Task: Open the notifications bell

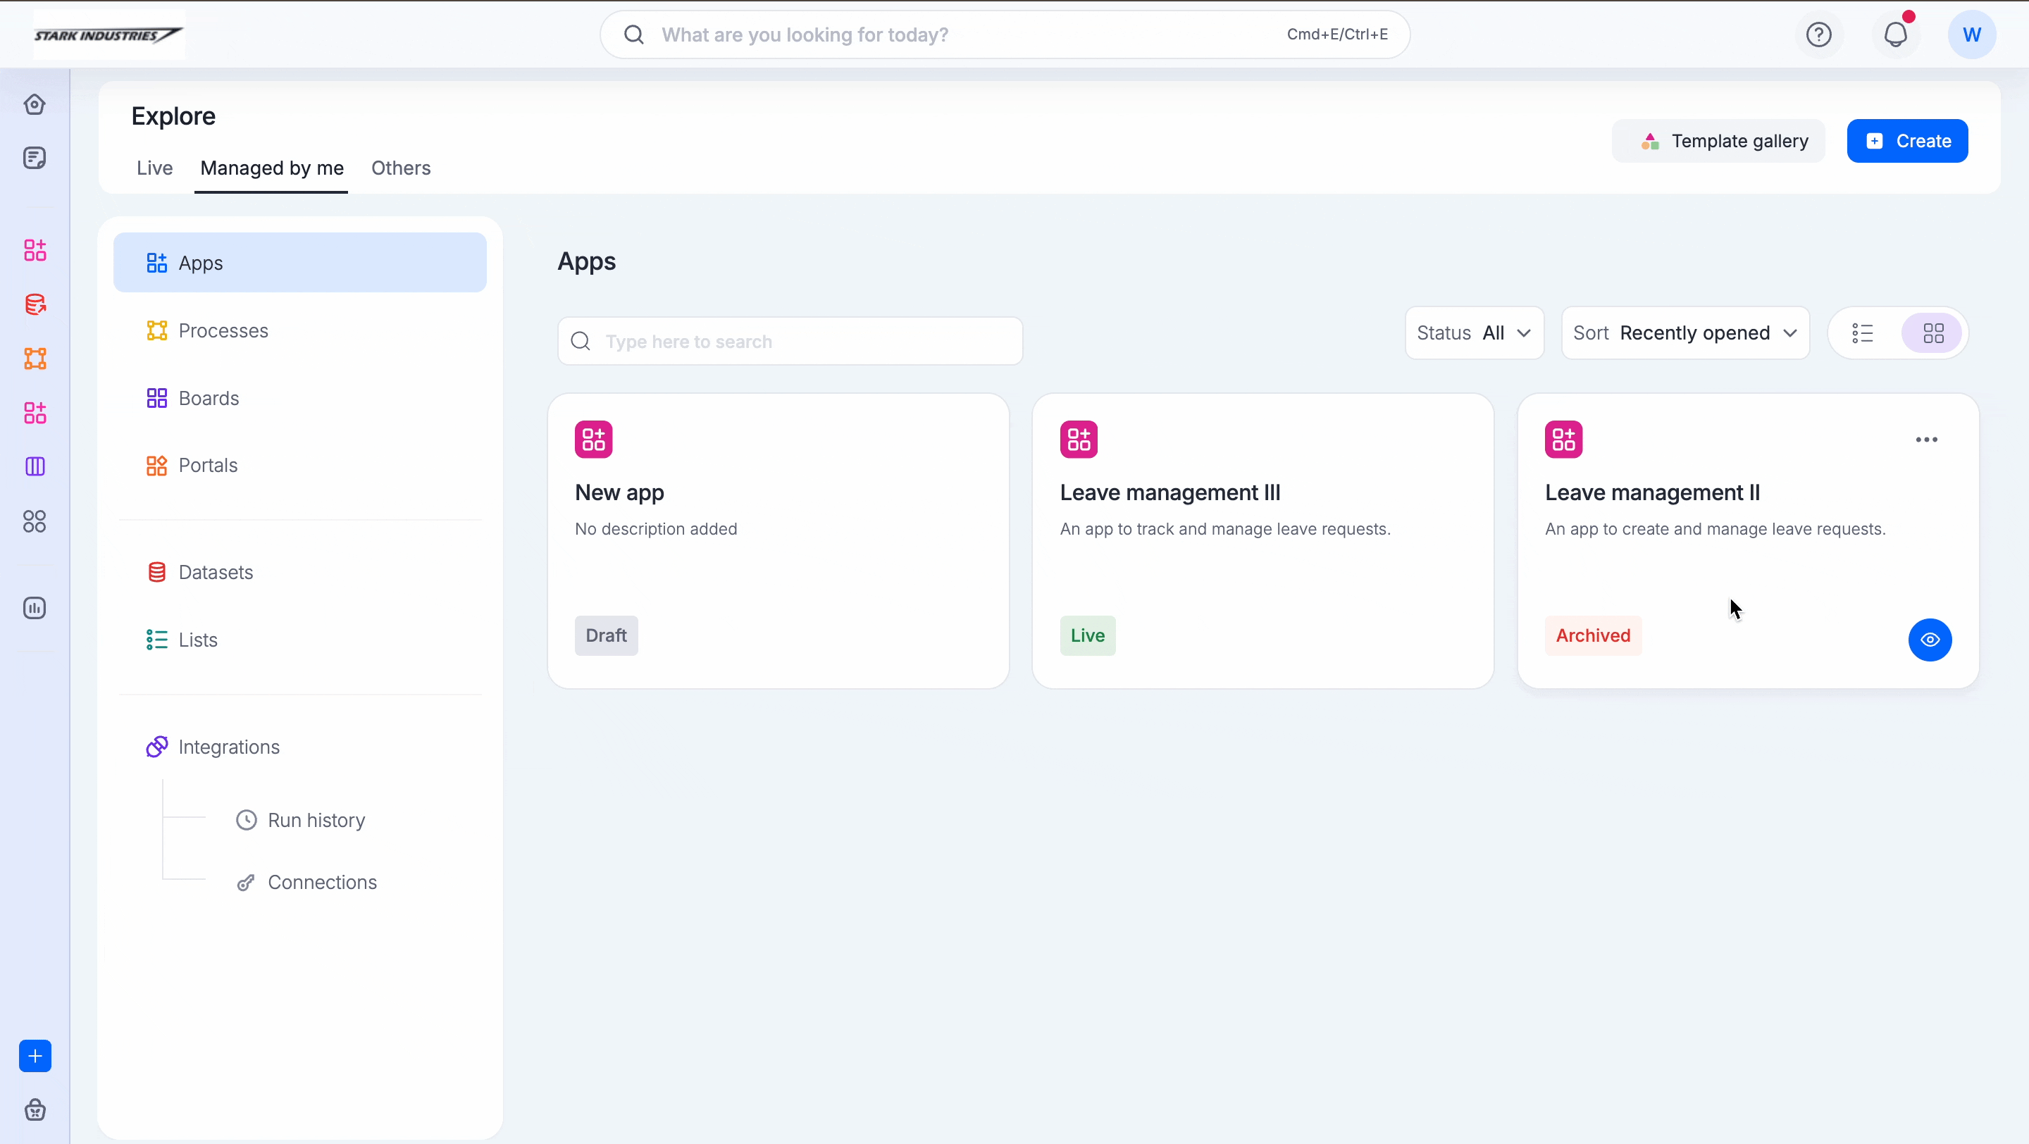Action: pyautogui.click(x=1895, y=35)
